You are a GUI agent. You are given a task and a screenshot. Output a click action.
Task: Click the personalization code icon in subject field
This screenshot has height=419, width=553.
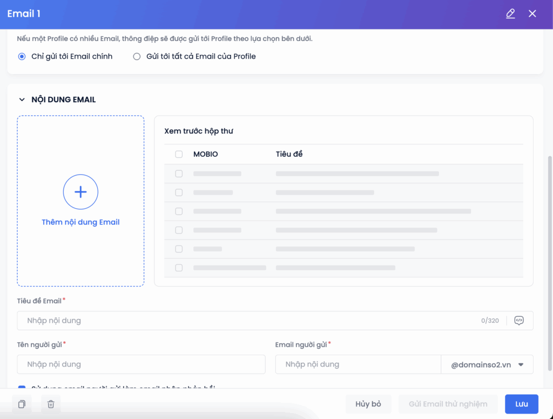[519, 321]
